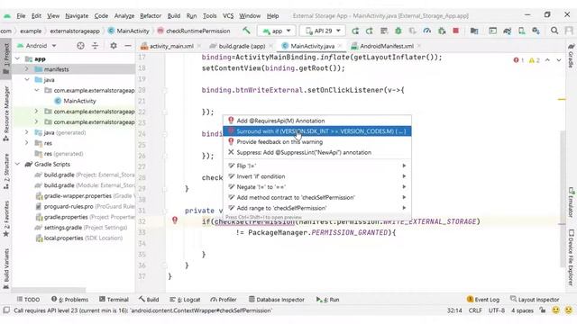Open the Android project view dropdown
Viewport: 577px width, 324px height.
(36, 46)
